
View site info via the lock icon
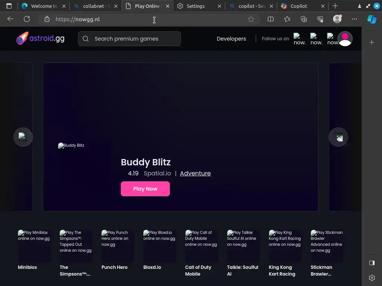click(x=47, y=19)
